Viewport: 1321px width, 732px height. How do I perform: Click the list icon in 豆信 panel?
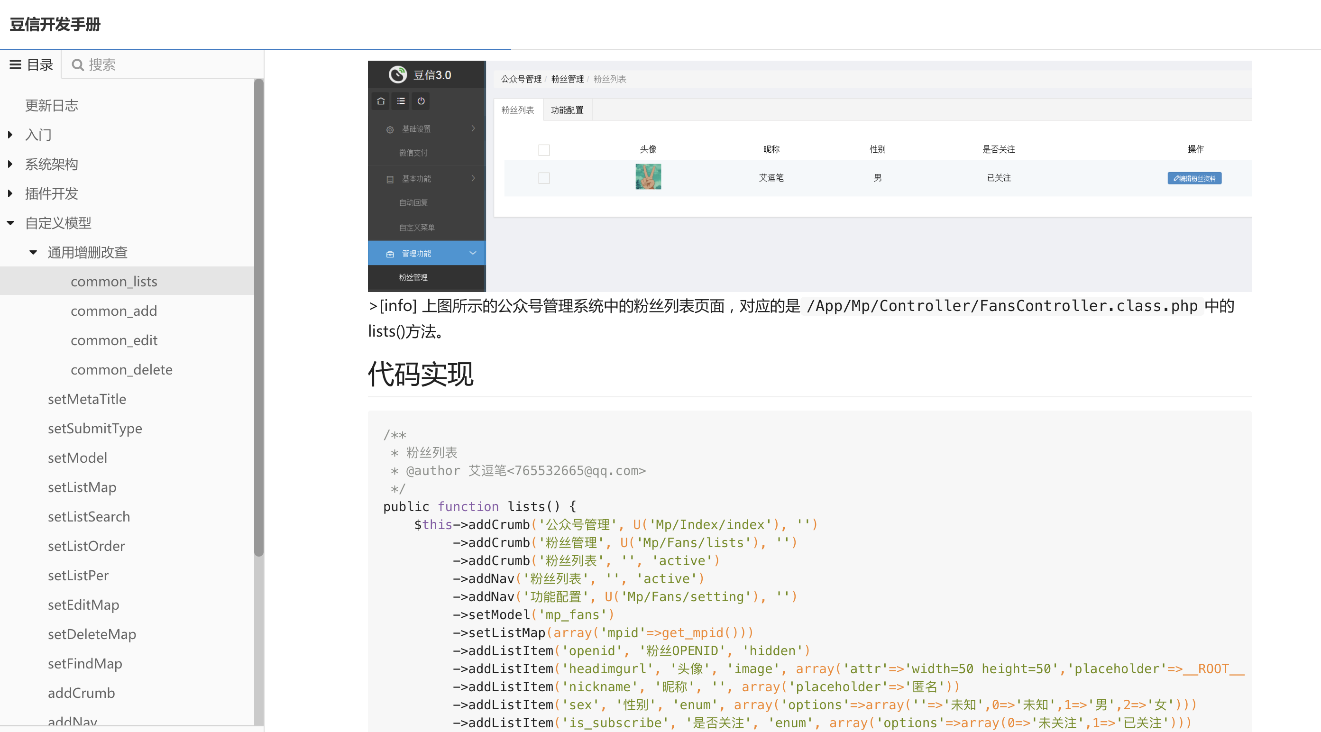point(401,101)
